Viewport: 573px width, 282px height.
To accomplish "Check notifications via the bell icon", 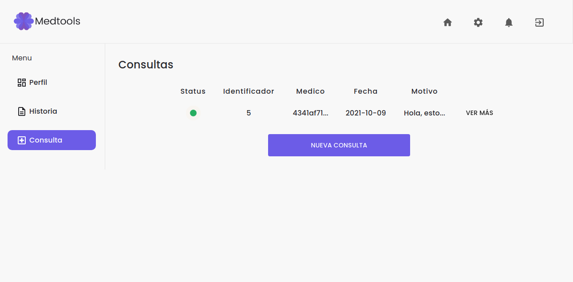I will [x=509, y=22].
